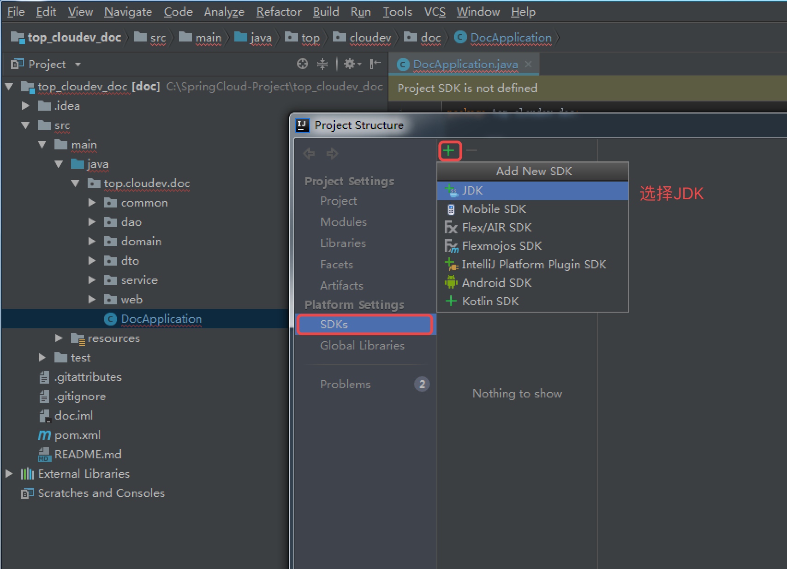Hide the Project tool window with the hide icon

[375, 64]
